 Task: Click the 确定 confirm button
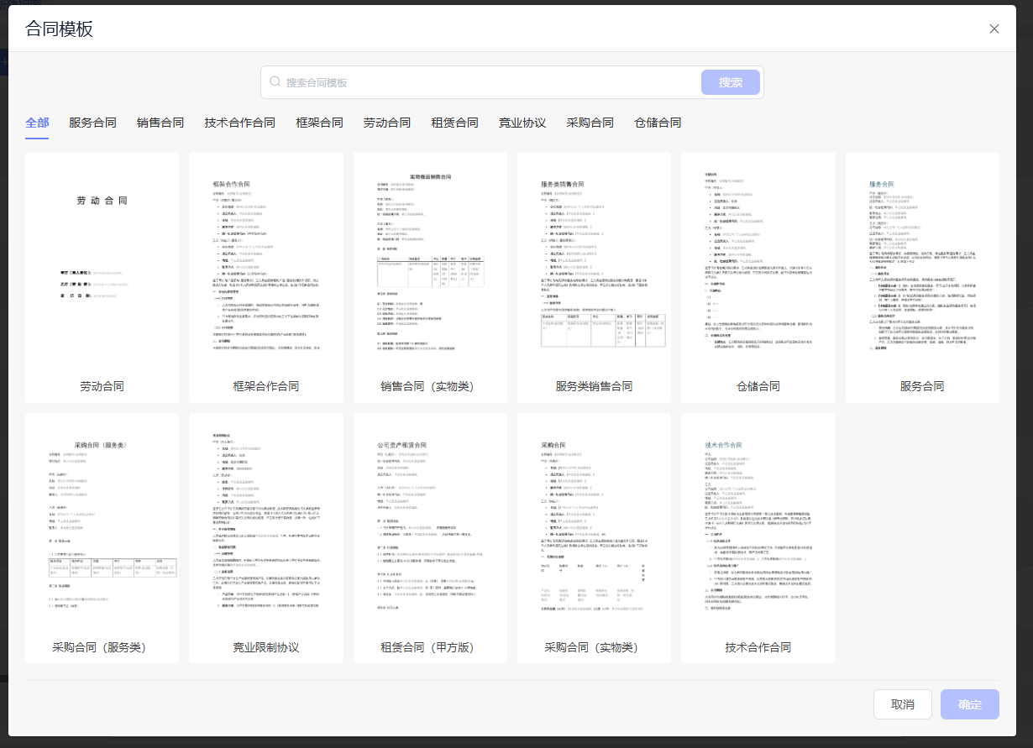[969, 704]
